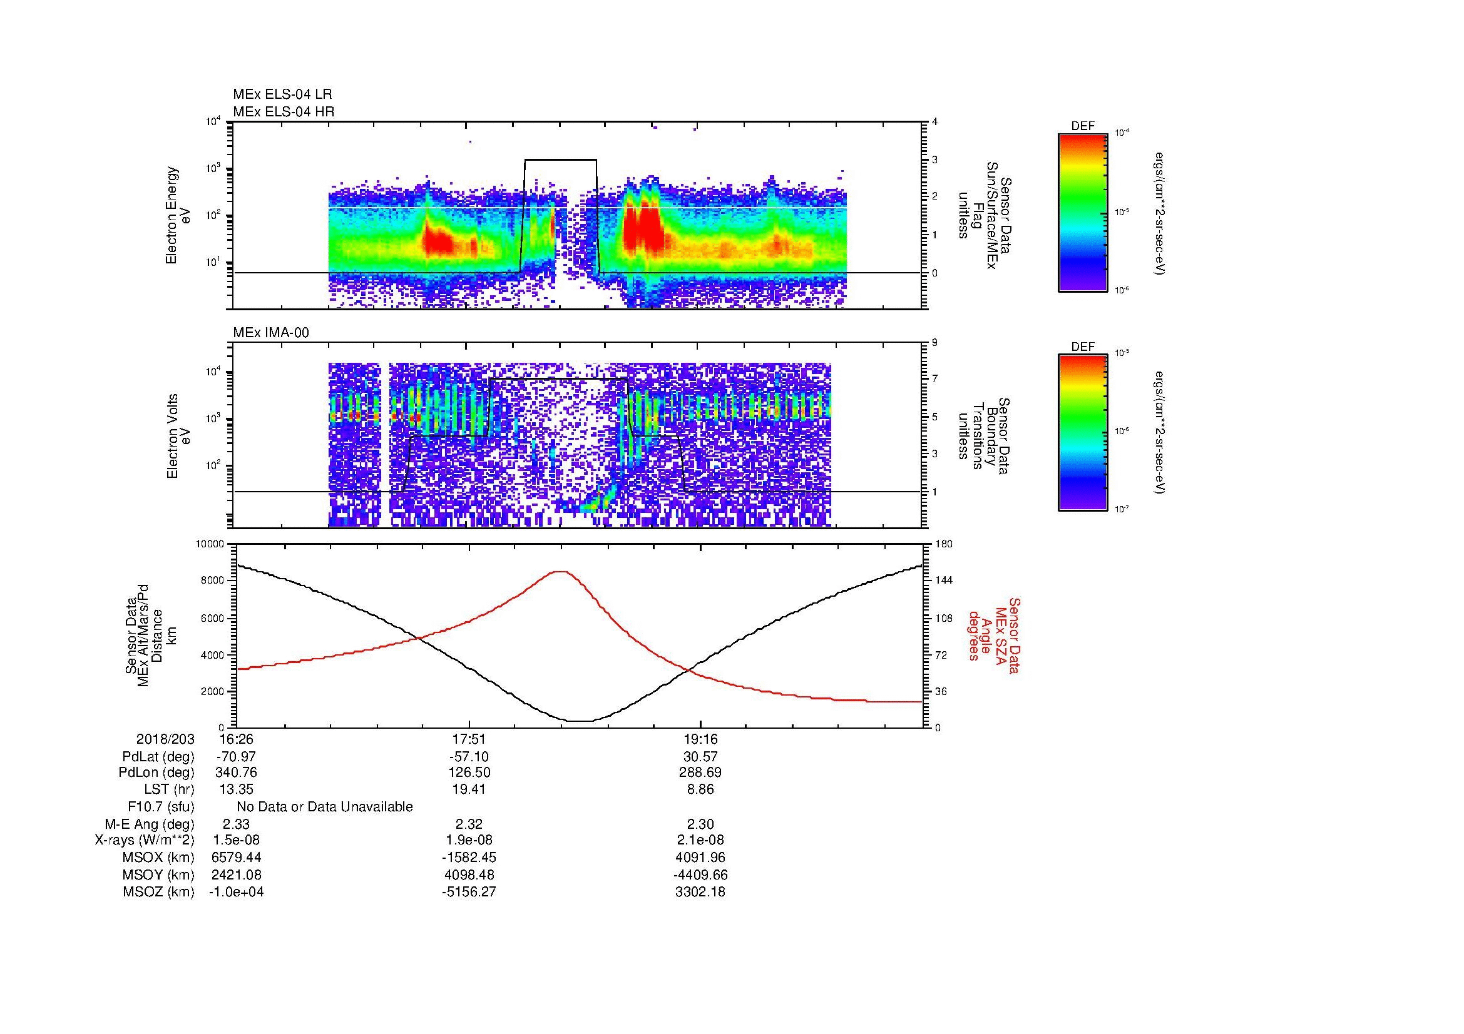The image size is (1464, 1034).
Task: Click the time tick label '16:26'
Action: (x=236, y=739)
